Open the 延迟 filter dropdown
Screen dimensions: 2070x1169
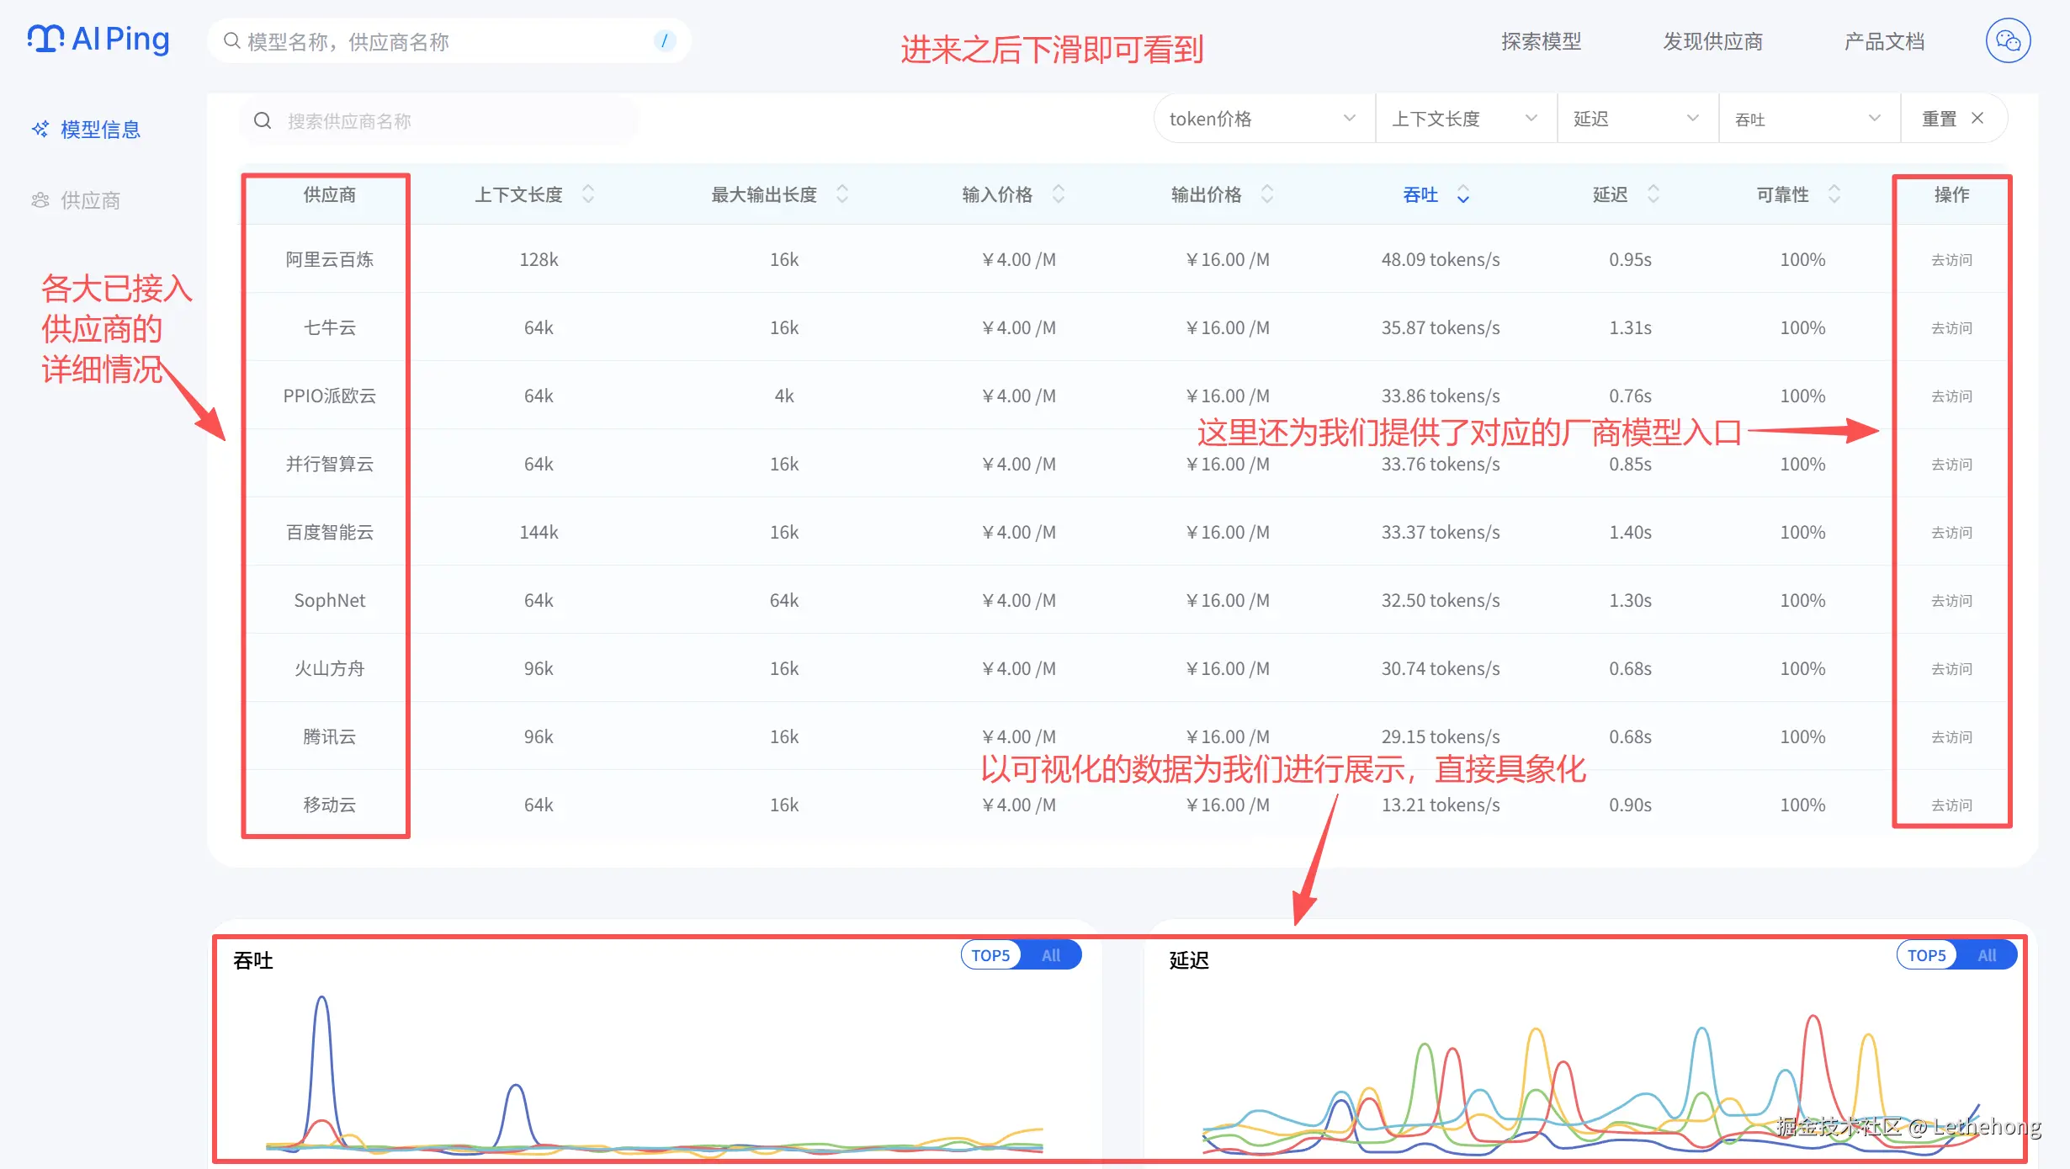click(1636, 119)
